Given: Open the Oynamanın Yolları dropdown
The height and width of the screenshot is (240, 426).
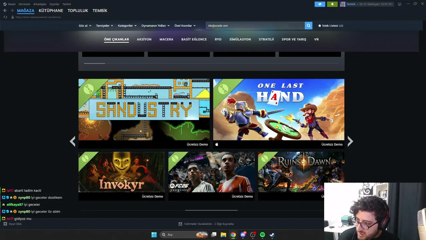Looking at the screenshot, I should (155, 26).
